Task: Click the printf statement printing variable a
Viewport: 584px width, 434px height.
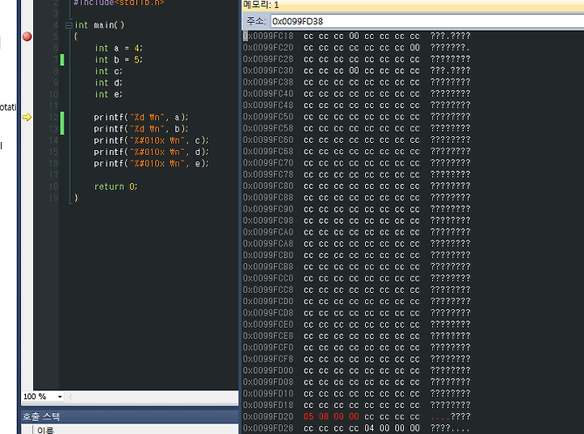Action: 141,118
